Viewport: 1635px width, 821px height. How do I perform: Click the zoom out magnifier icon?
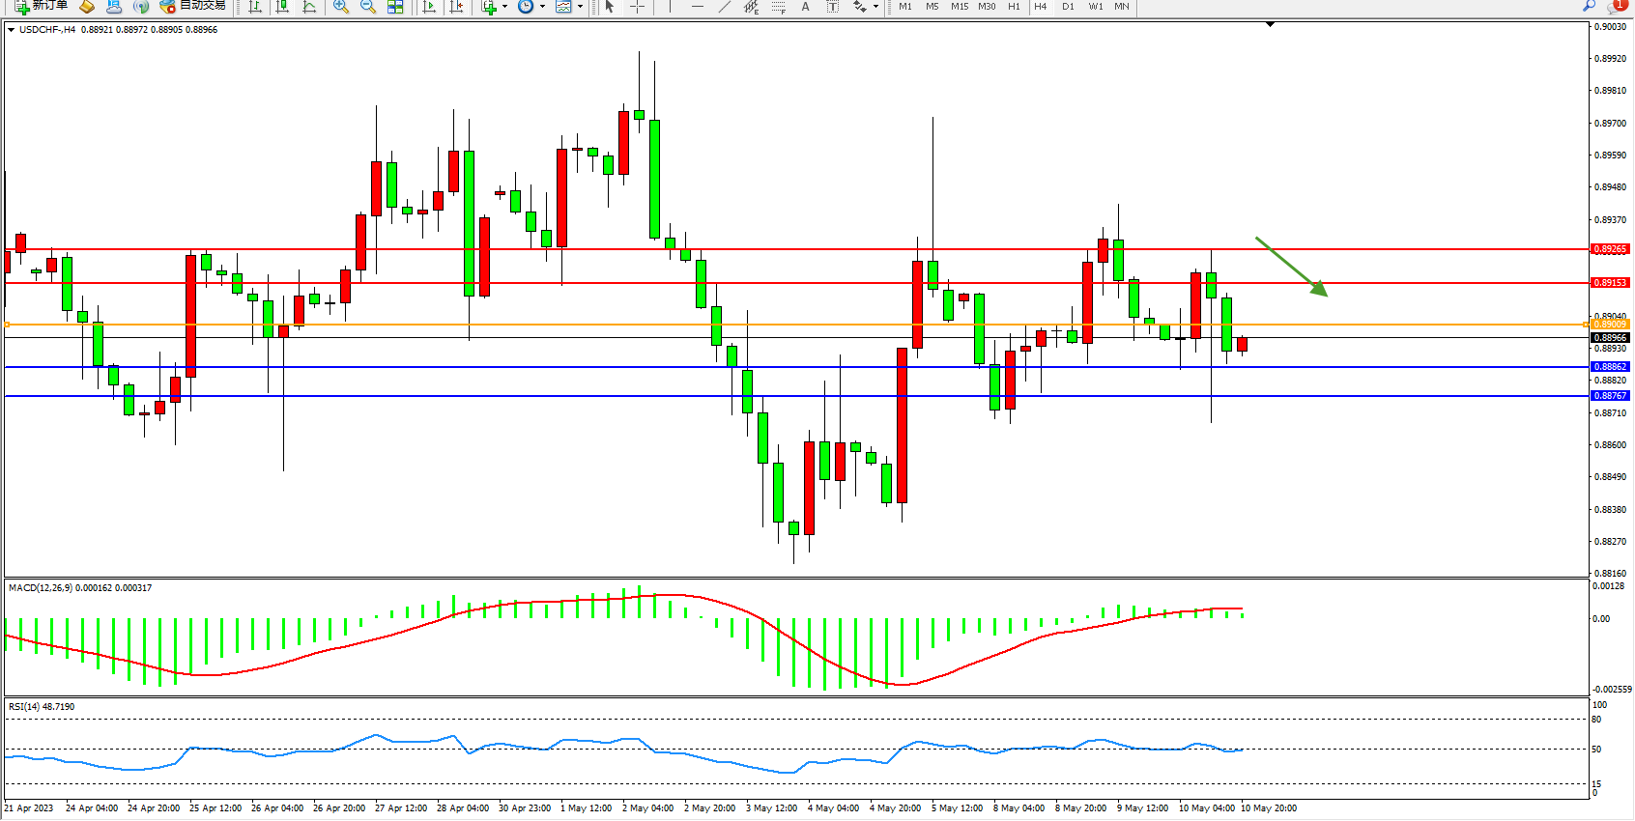(368, 7)
